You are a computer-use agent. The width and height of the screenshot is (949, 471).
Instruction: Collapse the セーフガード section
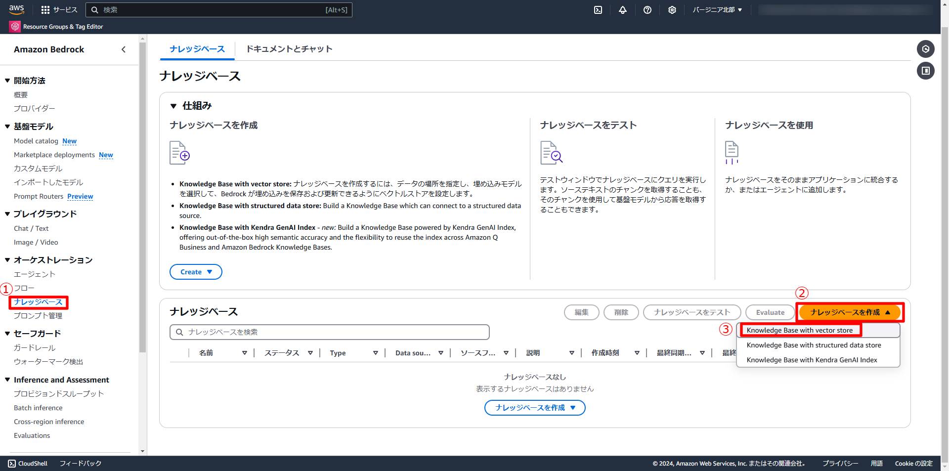[x=7, y=334]
